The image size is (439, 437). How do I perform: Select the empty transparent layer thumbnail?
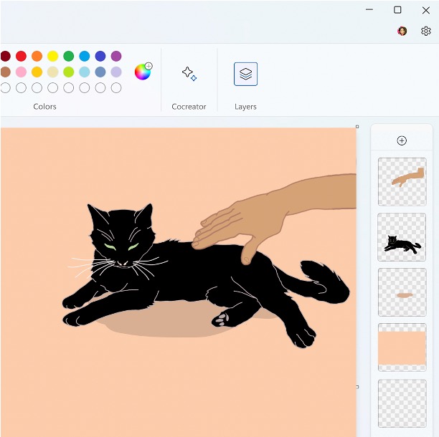[x=402, y=403]
